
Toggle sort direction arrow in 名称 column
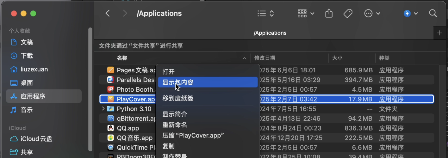pos(244,58)
